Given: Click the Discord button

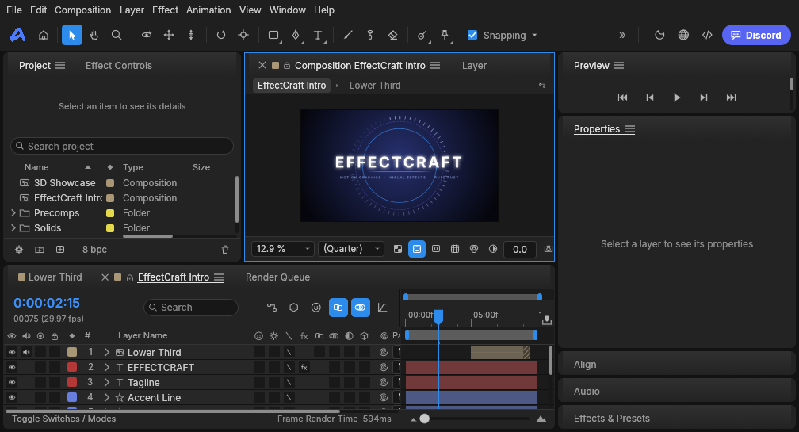Looking at the screenshot, I should (x=756, y=35).
